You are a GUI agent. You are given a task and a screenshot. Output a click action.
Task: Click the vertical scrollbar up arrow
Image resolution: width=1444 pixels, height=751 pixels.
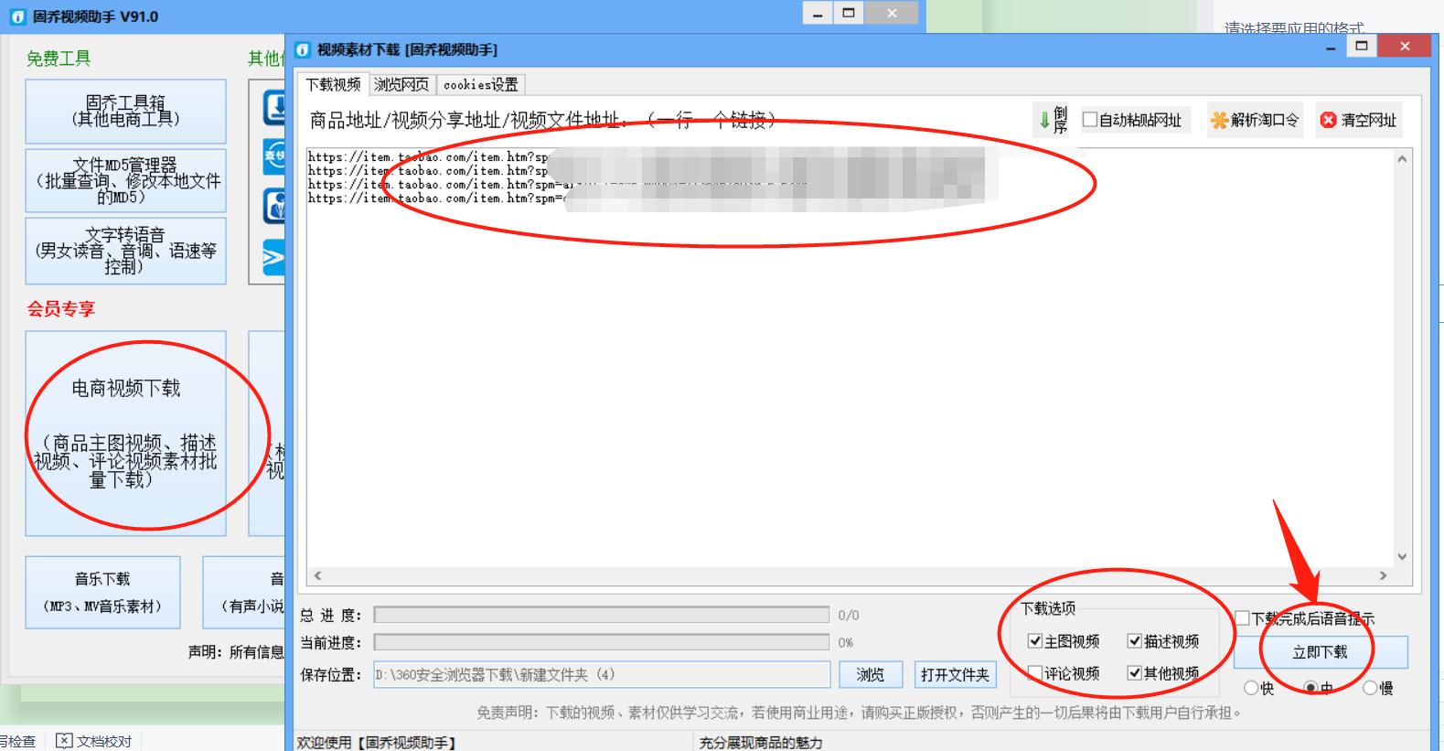pyautogui.click(x=1402, y=159)
